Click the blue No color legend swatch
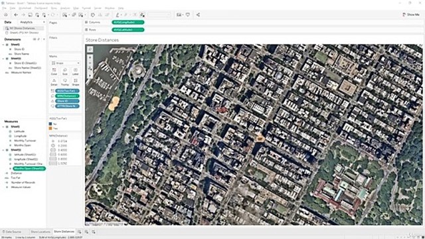The height and width of the screenshot is (239, 425). pos(50,124)
